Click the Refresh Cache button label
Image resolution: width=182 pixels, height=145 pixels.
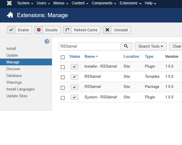[86, 30]
